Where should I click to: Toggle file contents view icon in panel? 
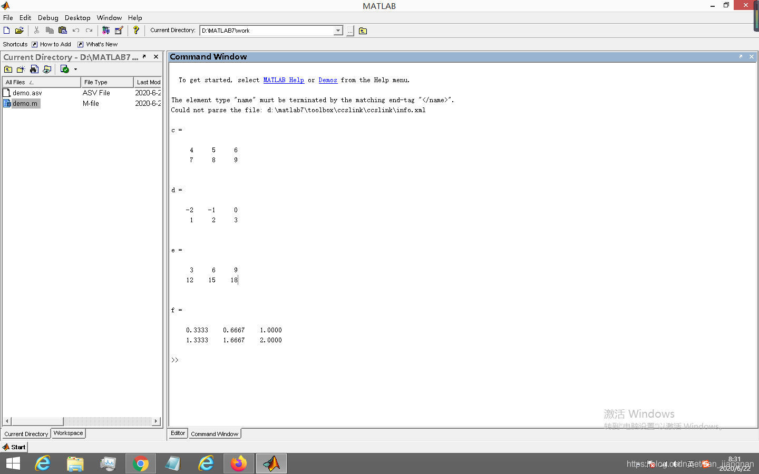(x=47, y=69)
